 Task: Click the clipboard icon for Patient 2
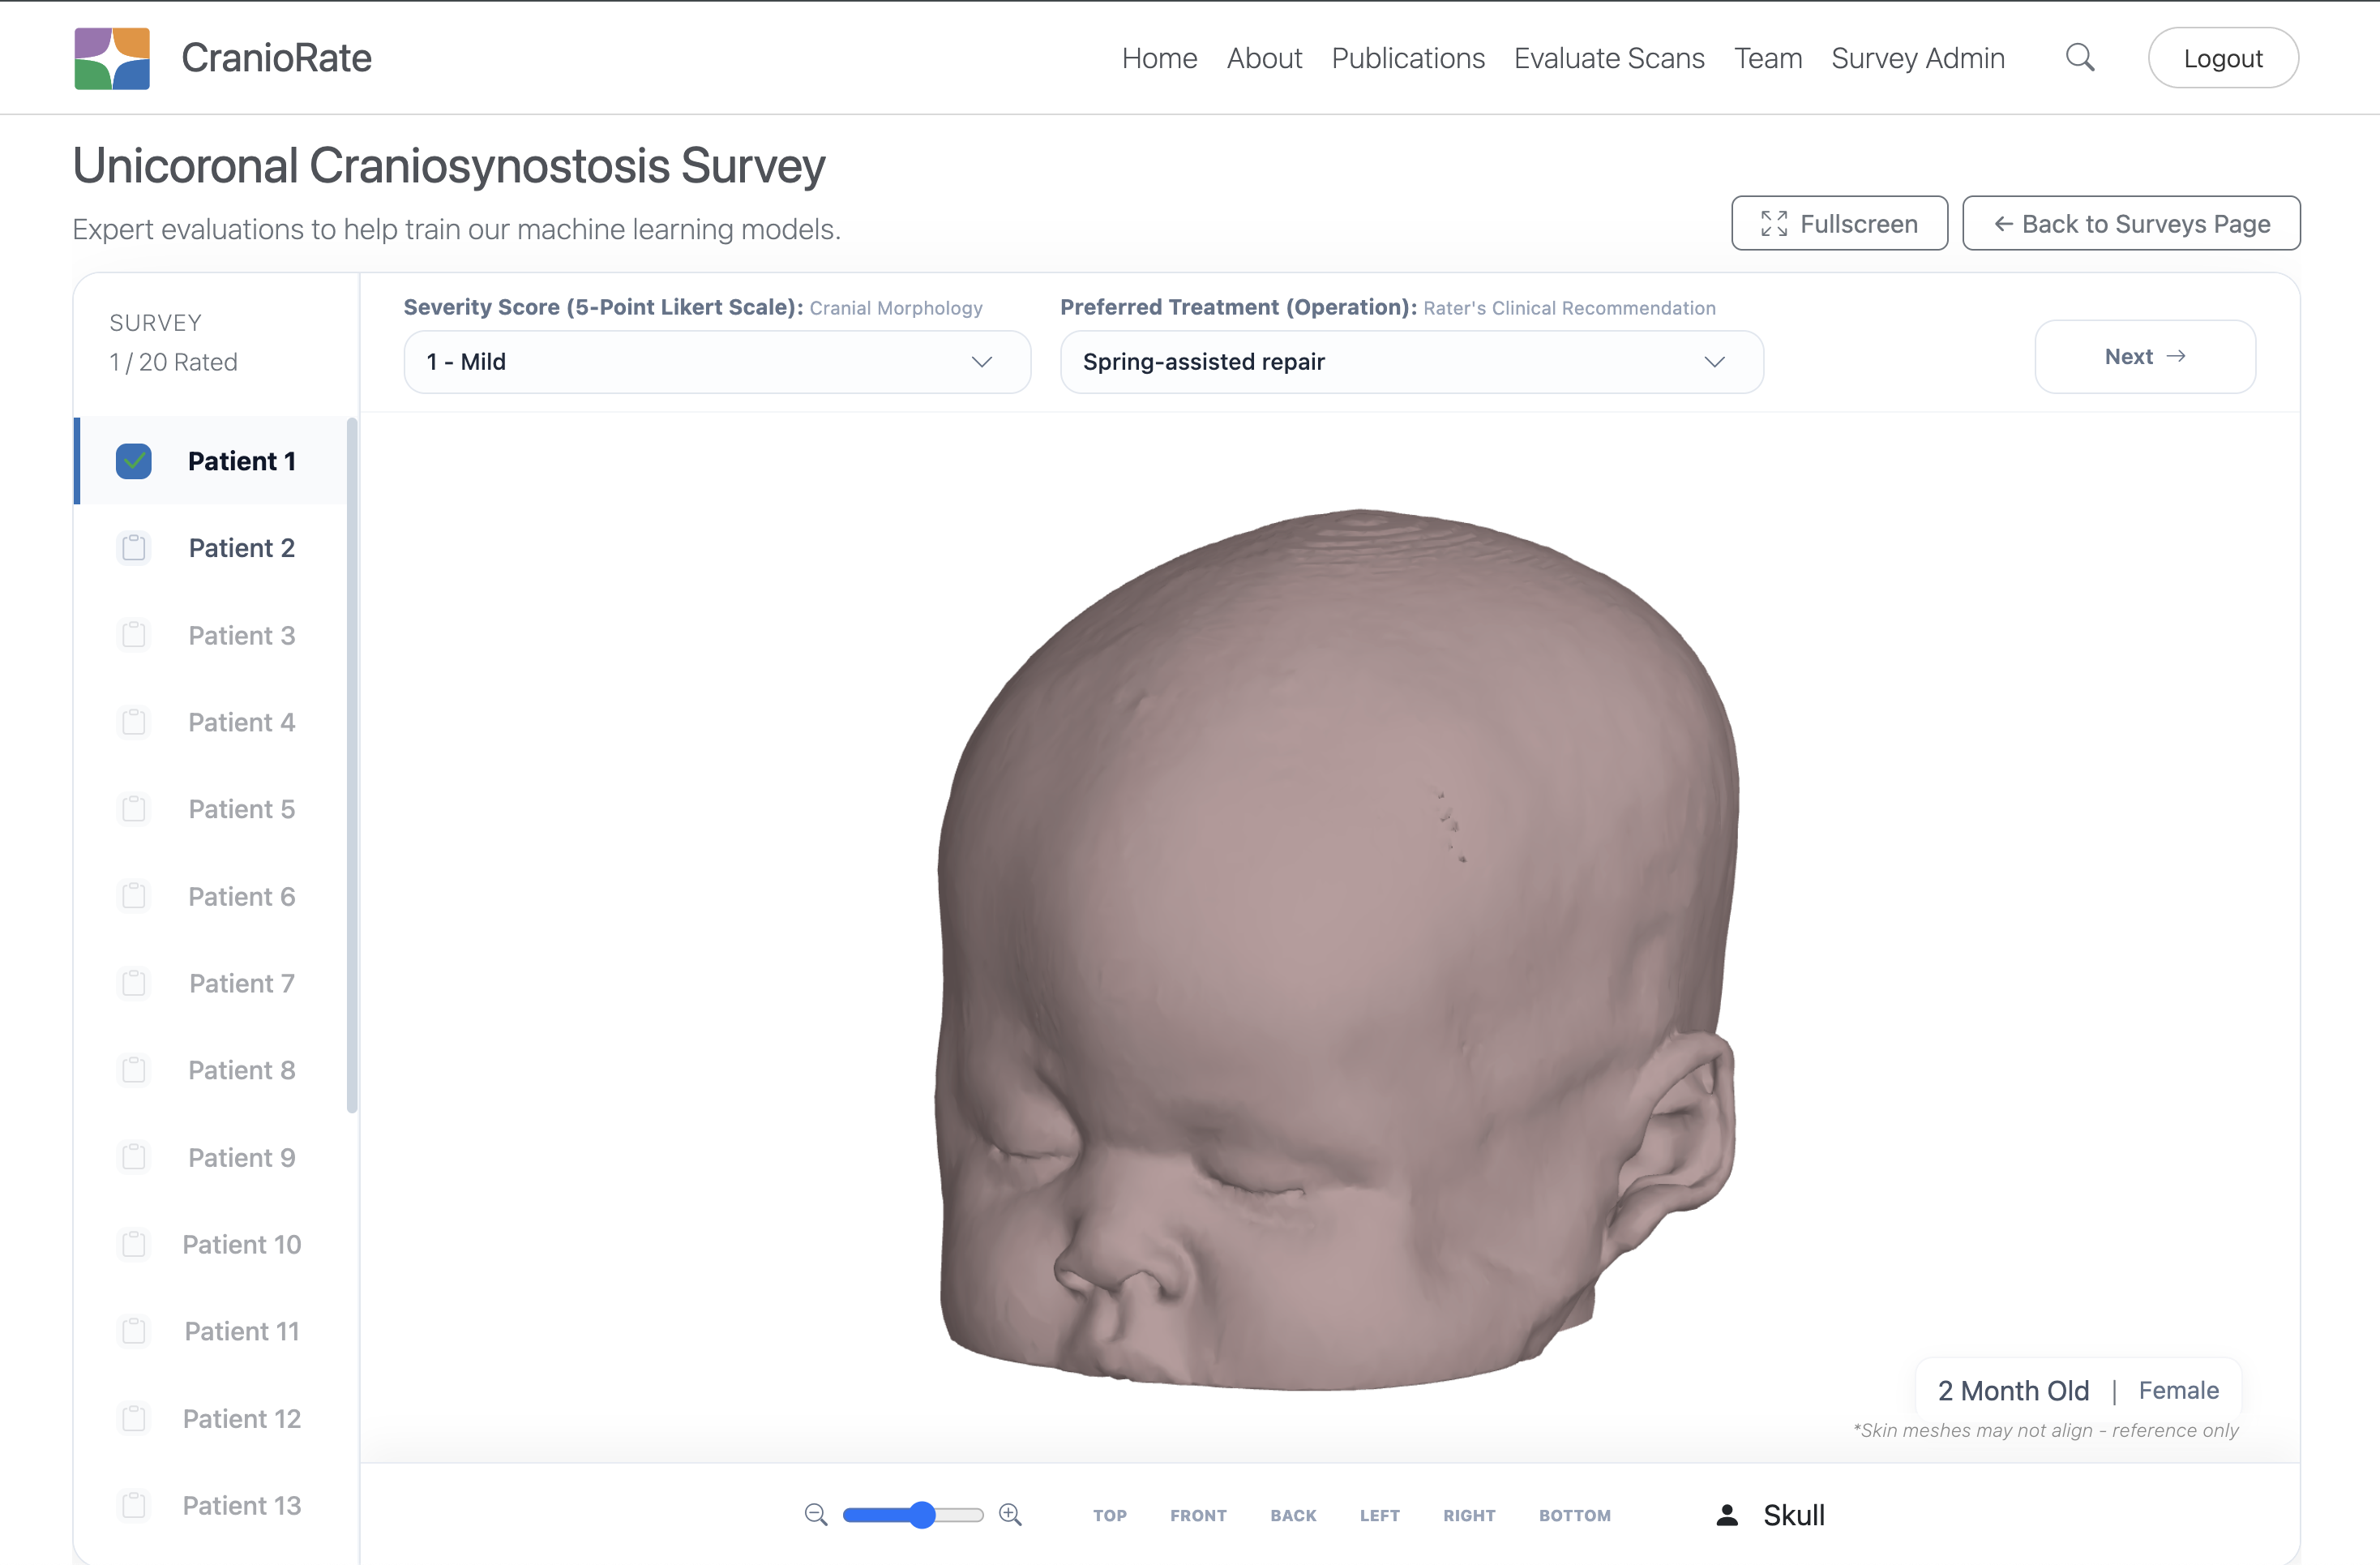134,548
